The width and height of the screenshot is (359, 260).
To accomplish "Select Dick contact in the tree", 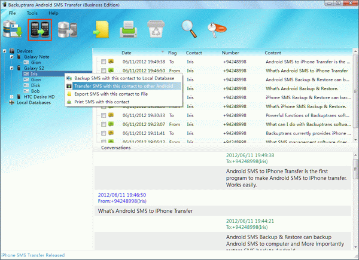I will pyautogui.click(x=35, y=85).
